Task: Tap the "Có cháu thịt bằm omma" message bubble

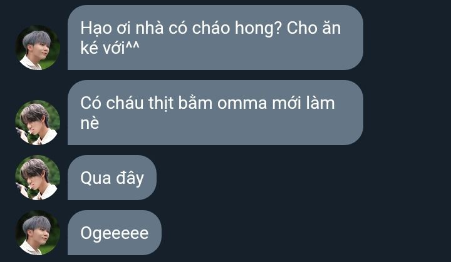Action: pyautogui.click(x=215, y=113)
